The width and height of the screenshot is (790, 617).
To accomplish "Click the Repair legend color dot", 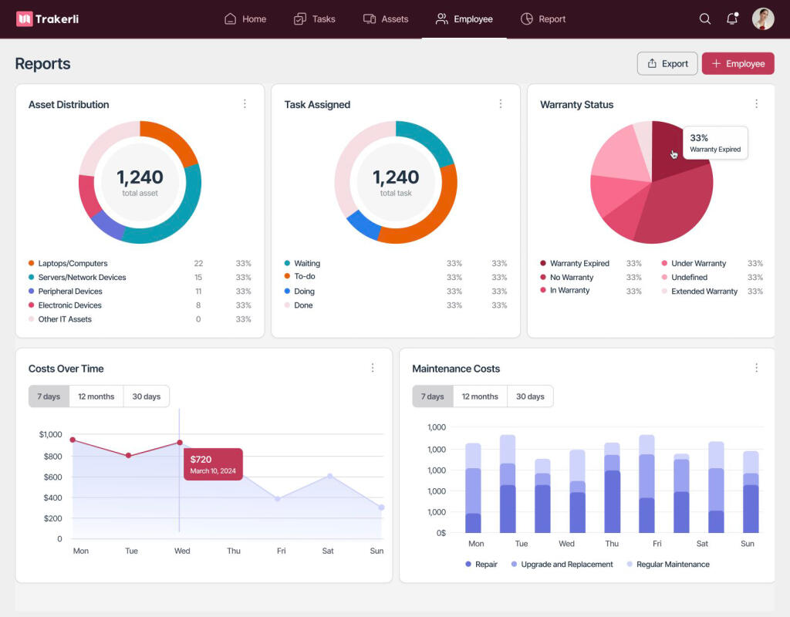I will pos(468,565).
